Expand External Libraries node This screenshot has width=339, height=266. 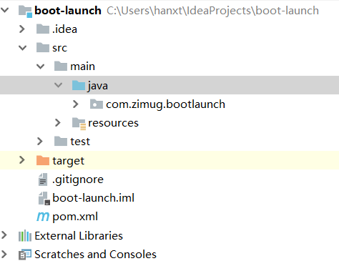pyautogui.click(x=4, y=235)
